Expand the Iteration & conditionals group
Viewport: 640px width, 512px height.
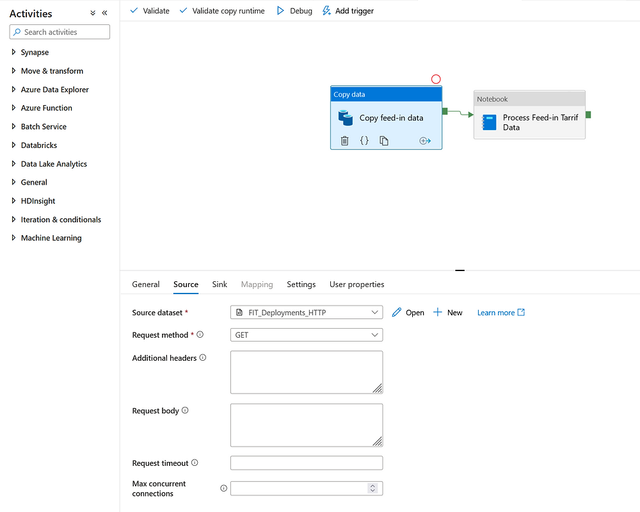coord(13,219)
